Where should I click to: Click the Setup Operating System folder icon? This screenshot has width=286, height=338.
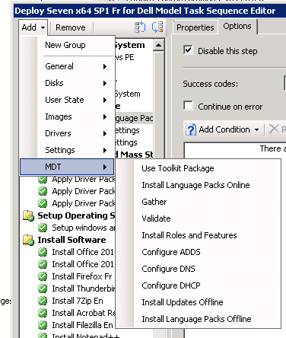(28, 215)
